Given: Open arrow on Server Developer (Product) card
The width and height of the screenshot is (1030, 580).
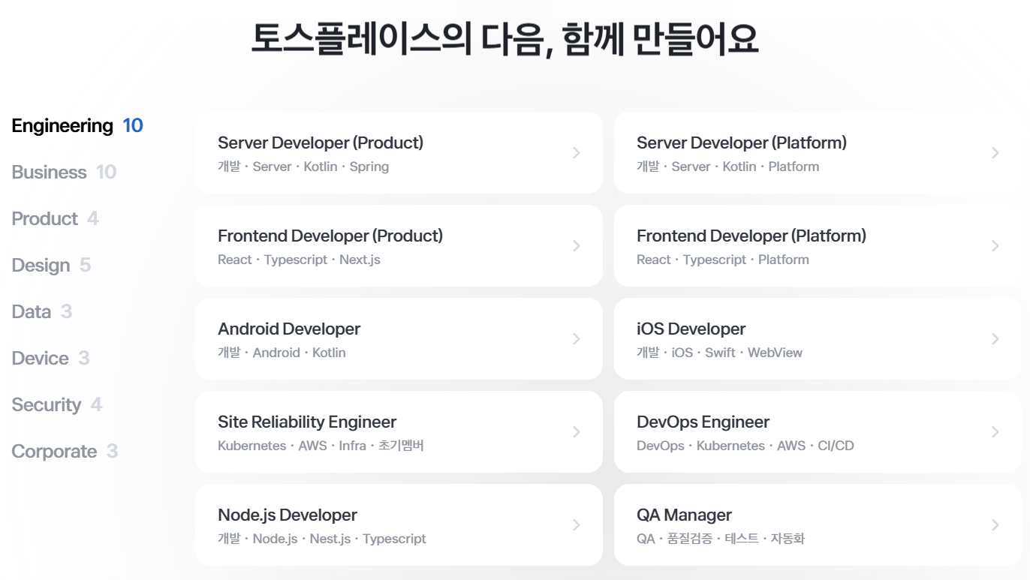Looking at the screenshot, I should (x=577, y=153).
